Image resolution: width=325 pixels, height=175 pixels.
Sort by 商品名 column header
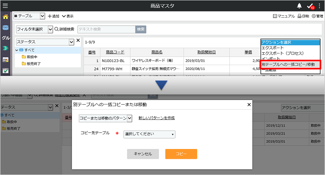click(157, 52)
